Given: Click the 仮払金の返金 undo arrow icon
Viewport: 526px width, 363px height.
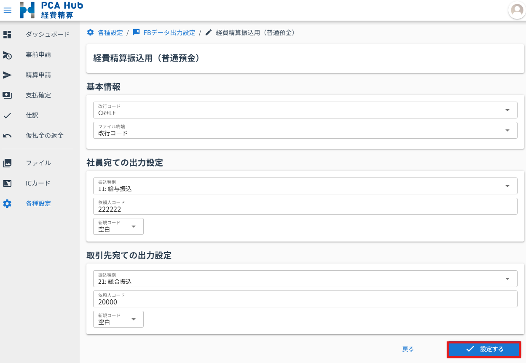Looking at the screenshot, I should pyautogui.click(x=7, y=136).
